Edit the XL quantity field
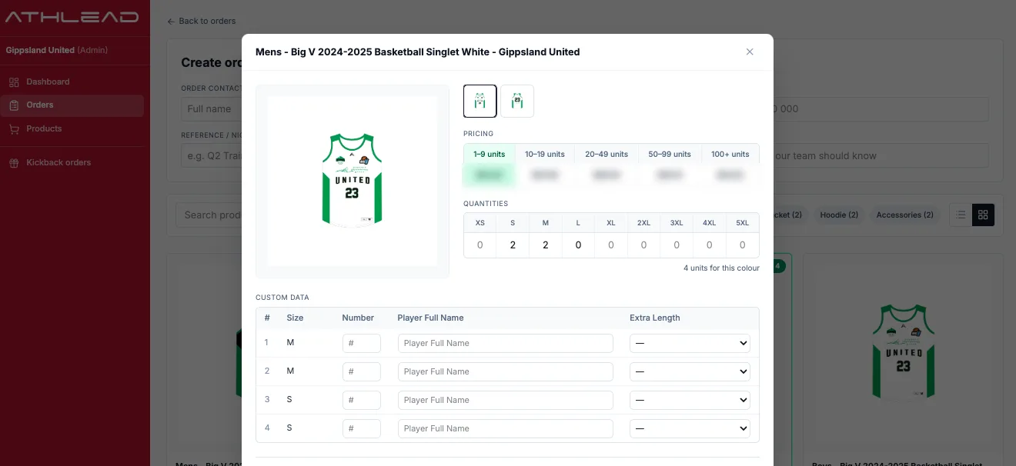 611,245
